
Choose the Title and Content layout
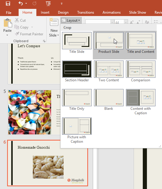coord(141,43)
